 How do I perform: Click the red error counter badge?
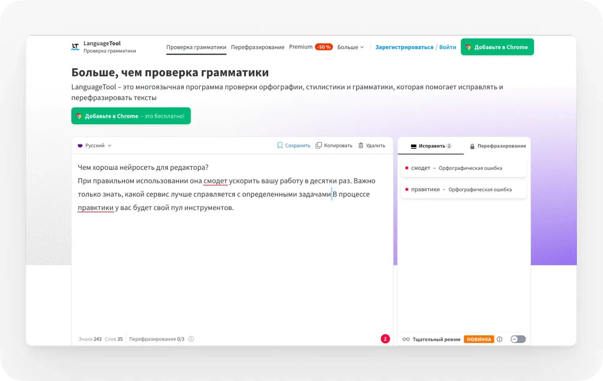tap(385, 339)
